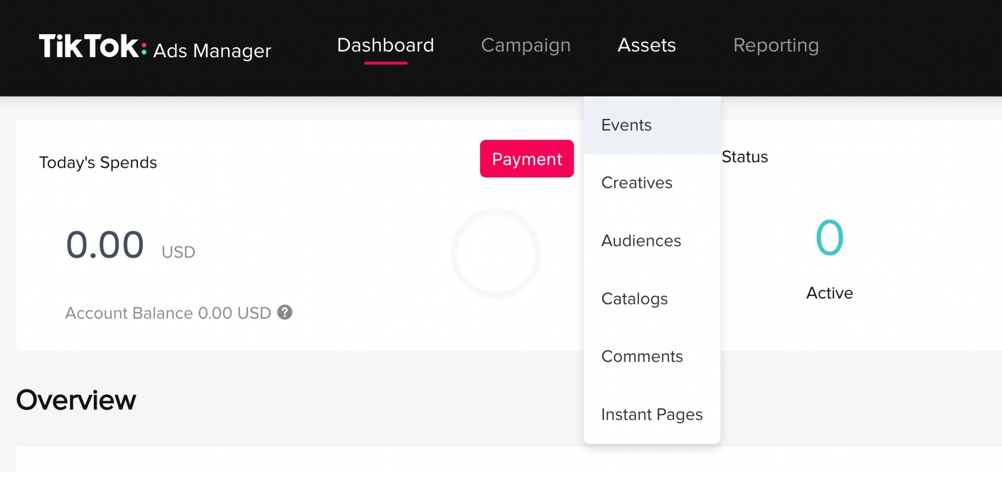Viewport: 1002px width, 501px height.
Task: Select the Catalogs menu entry
Action: click(x=634, y=299)
